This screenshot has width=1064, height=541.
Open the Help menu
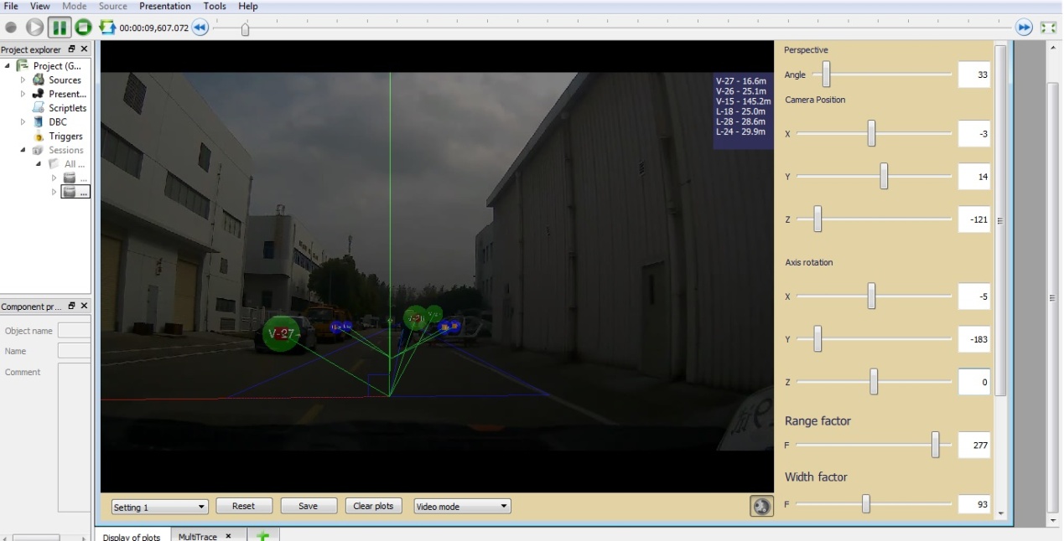[x=248, y=6]
